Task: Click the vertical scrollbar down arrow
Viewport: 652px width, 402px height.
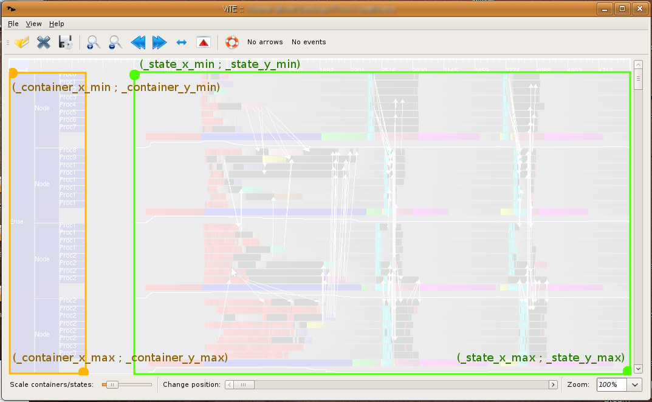Action: coord(638,369)
